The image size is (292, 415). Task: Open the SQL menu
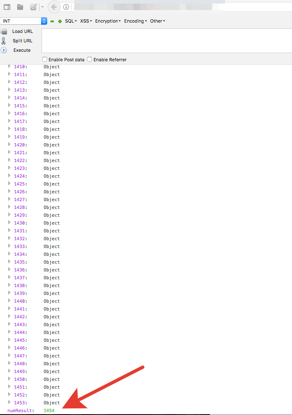71,21
